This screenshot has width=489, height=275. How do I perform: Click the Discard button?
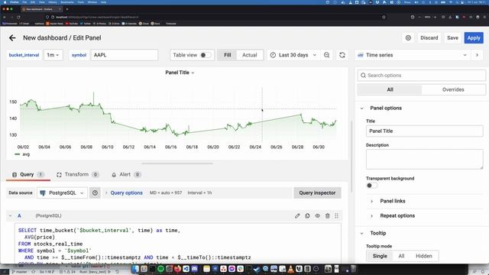[429, 37]
